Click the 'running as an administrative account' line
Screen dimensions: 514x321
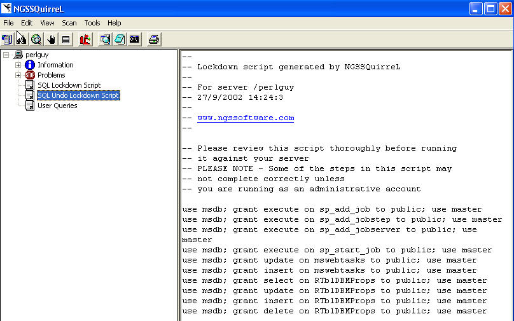302,189
